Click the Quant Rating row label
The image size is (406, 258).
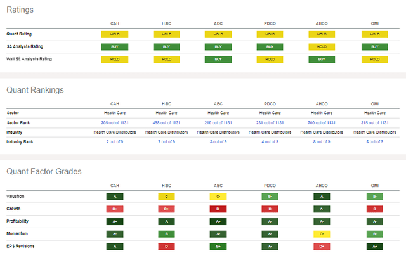tap(19, 34)
